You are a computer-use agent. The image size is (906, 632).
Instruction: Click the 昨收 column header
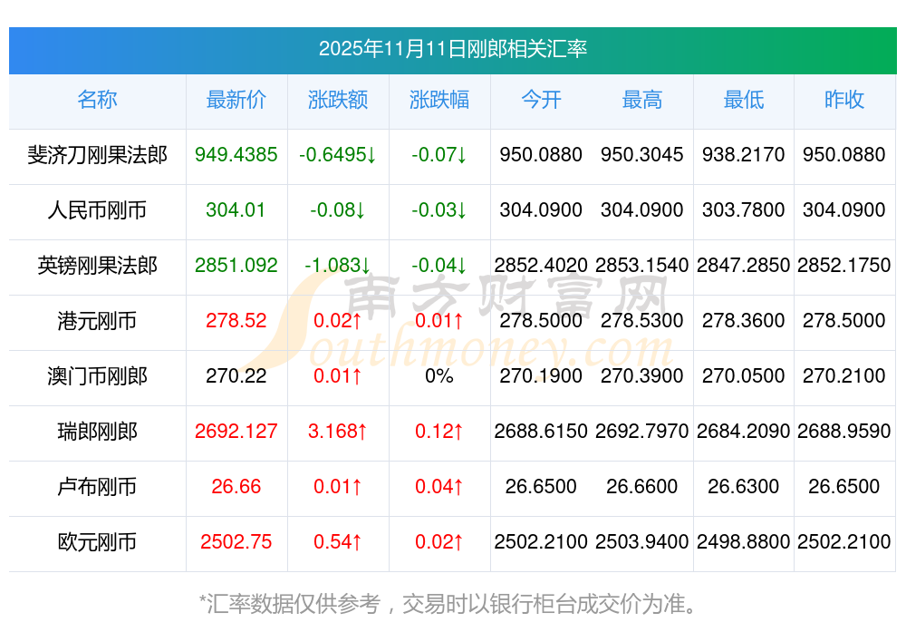(x=844, y=100)
